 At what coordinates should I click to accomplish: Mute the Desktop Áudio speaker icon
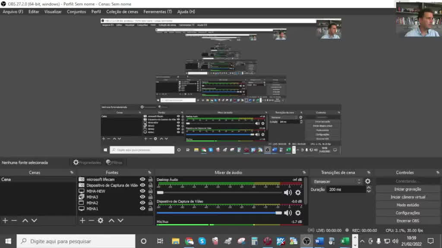click(x=287, y=192)
